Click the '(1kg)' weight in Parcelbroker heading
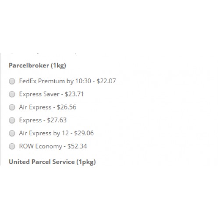 [x=58, y=66]
